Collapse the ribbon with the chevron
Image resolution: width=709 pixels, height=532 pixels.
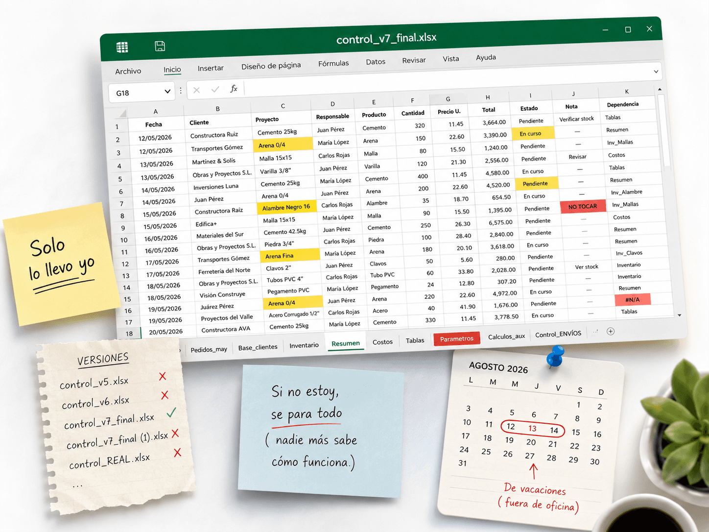656,72
